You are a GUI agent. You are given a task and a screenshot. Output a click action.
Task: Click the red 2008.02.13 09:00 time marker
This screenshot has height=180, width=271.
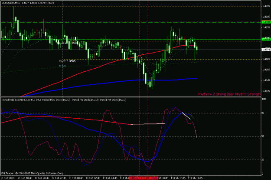tap(143, 178)
